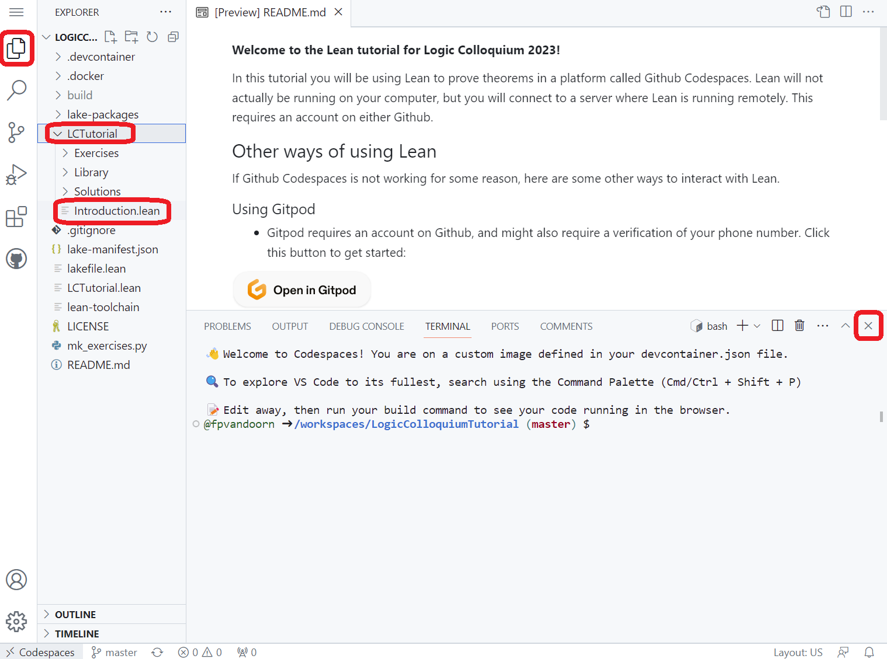This screenshot has width=887, height=659.
Task: Expand the TIMELINE section
Action: [112, 633]
